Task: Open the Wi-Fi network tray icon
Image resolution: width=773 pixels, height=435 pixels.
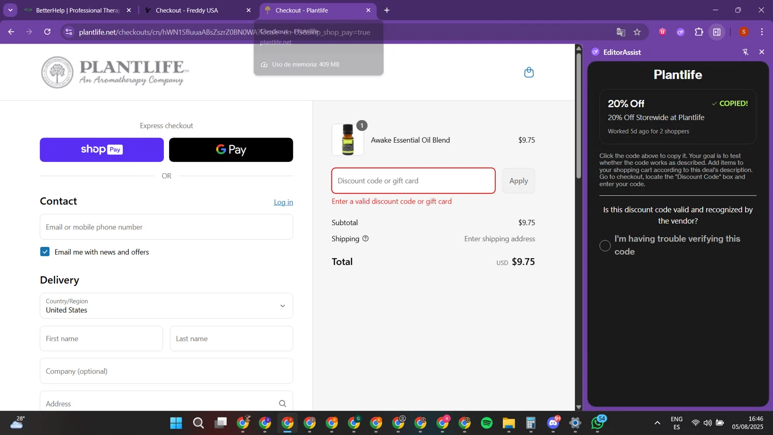Action: (x=695, y=423)
